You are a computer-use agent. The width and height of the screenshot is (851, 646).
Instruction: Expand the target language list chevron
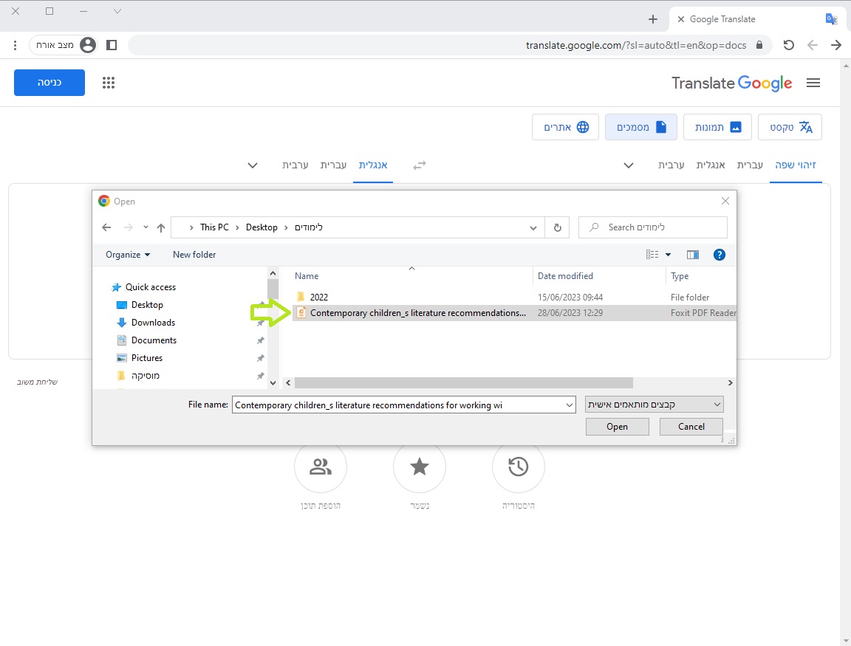pyautogui.click(x=253, y=165)
